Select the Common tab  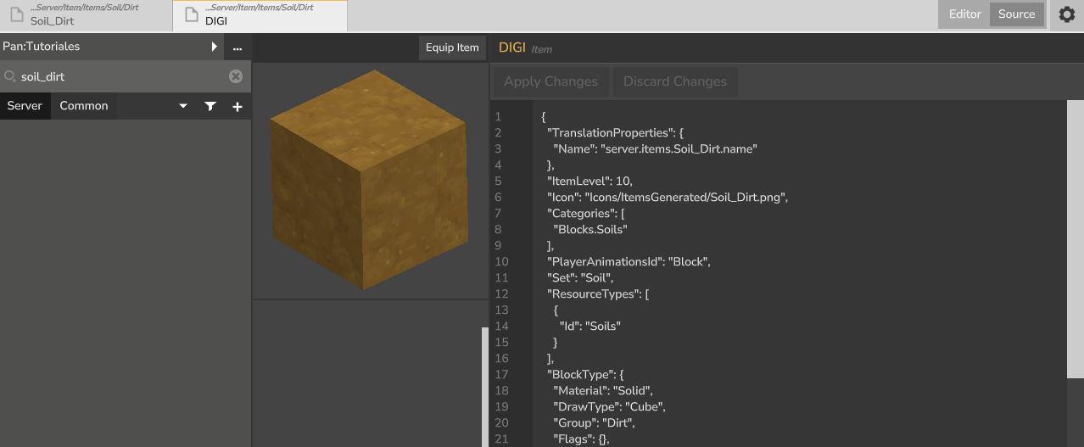(84, 106)
